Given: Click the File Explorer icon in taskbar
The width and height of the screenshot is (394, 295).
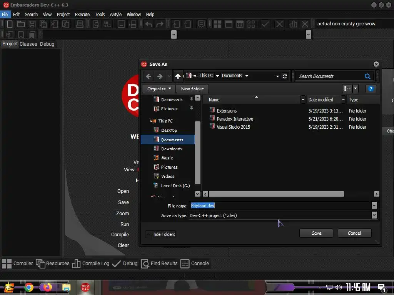Looking at the screenshot, I should click(x=66, y=287).
